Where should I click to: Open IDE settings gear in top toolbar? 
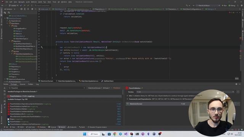coord(242,5)
